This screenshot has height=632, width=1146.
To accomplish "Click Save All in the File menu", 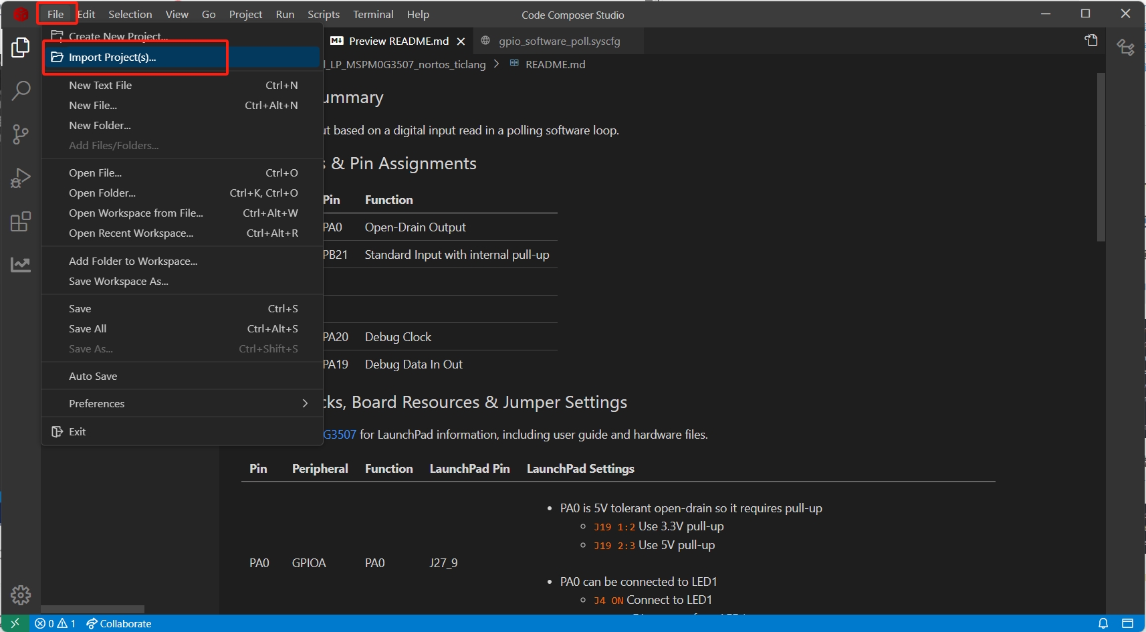I will pyautogui.click(x=182, y=328).
